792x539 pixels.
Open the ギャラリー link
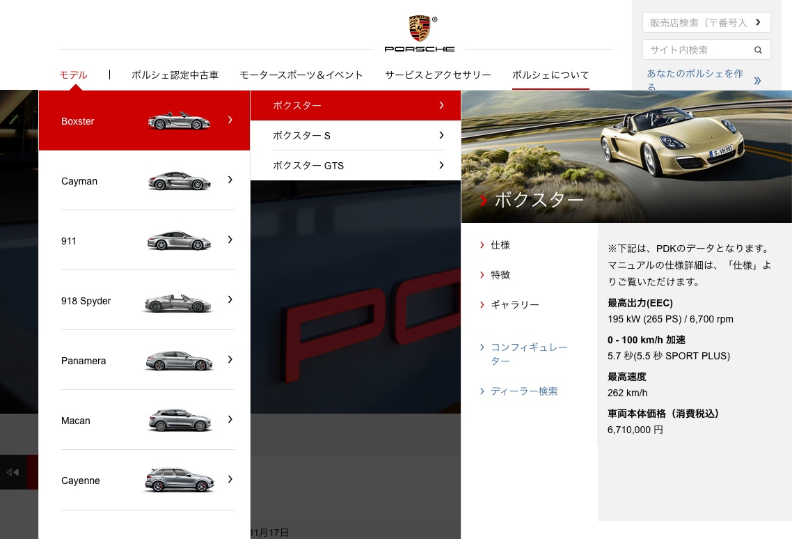point(515,304)
